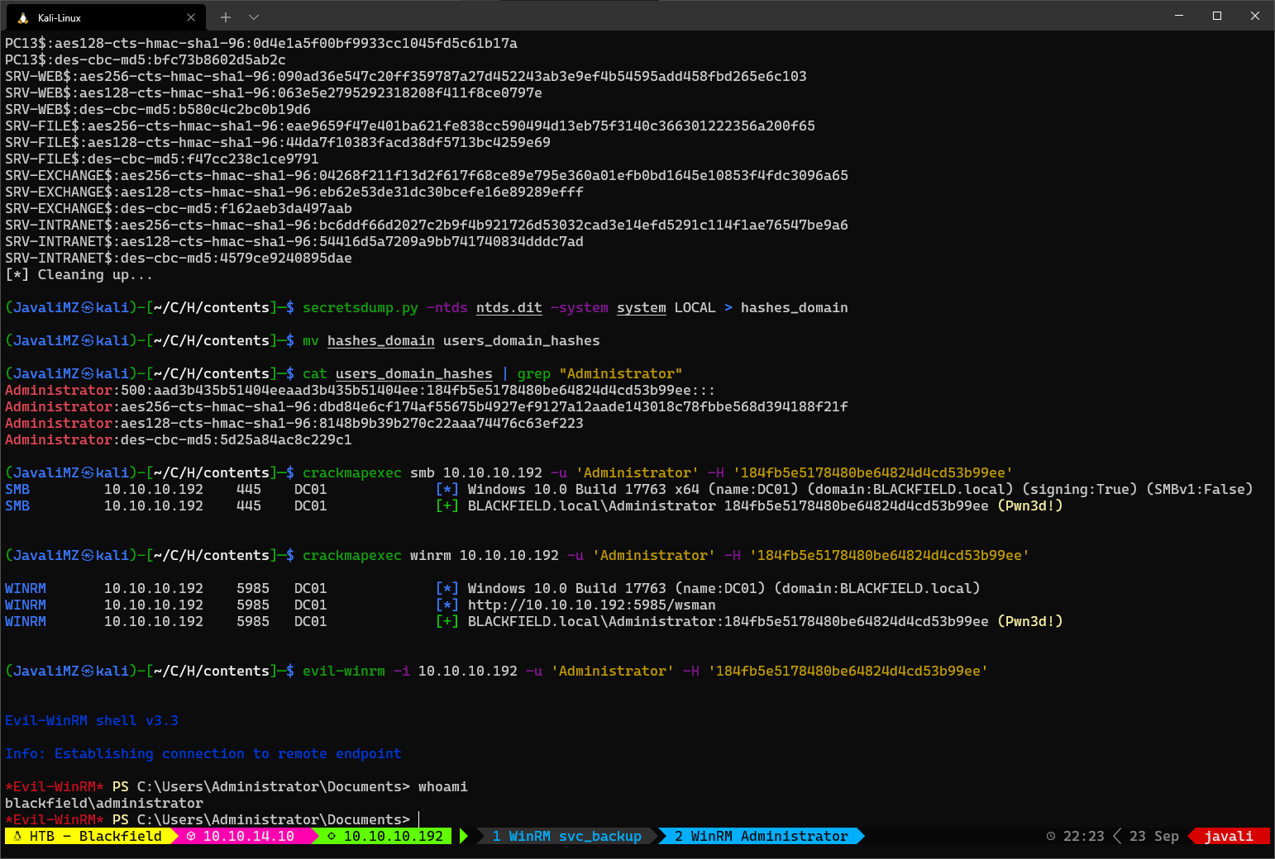Click the 23 Sep date in status bar

tap(1154, 836)
